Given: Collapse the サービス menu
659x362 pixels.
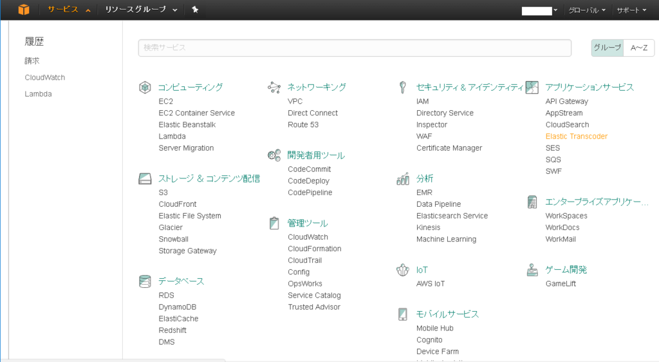Looking at the screenshot, I should (69, 10).
